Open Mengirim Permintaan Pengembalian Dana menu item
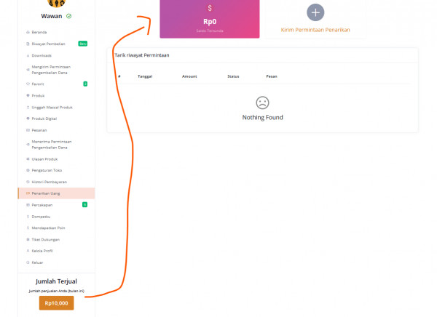Viewport: 437px width, 317px height. coord(56,70)
